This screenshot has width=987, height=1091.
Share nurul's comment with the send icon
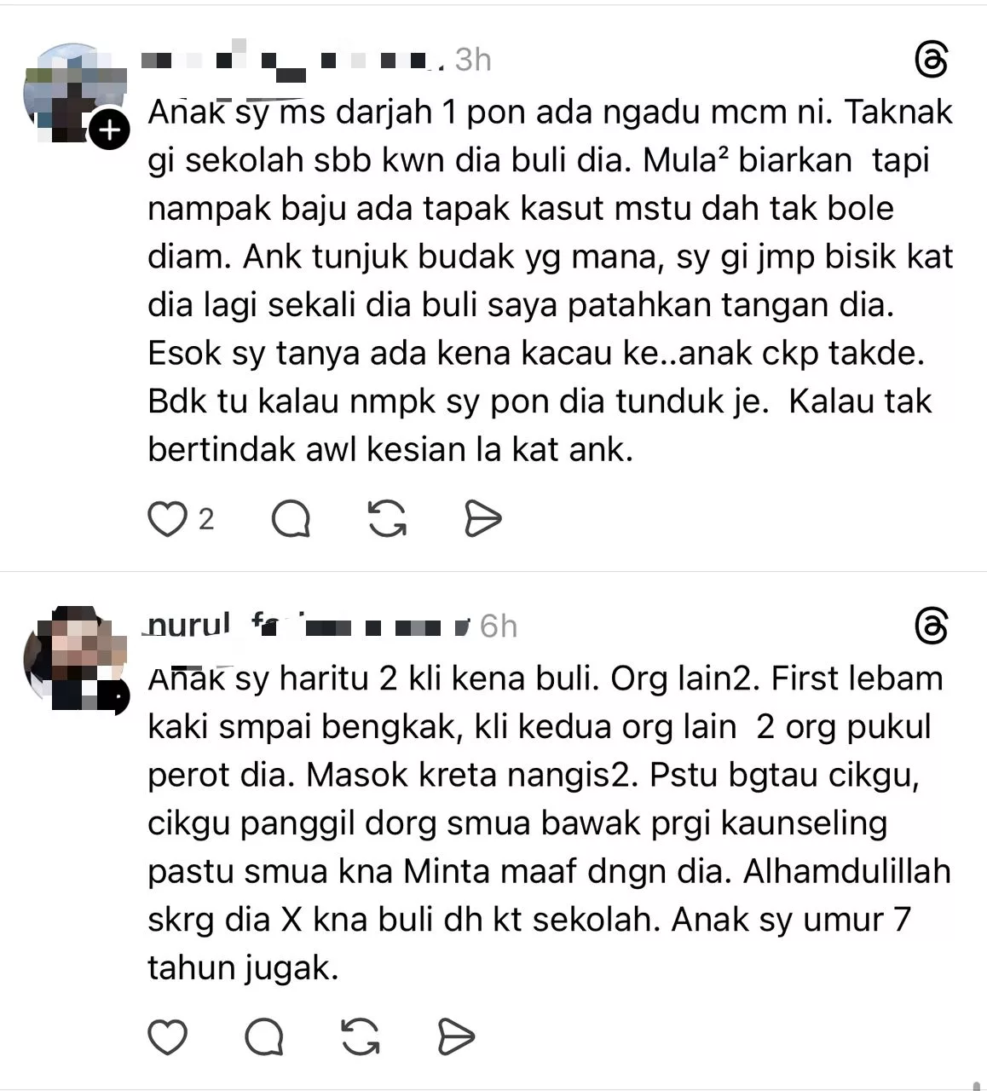pyautogui.click(x=454, y=1038)
